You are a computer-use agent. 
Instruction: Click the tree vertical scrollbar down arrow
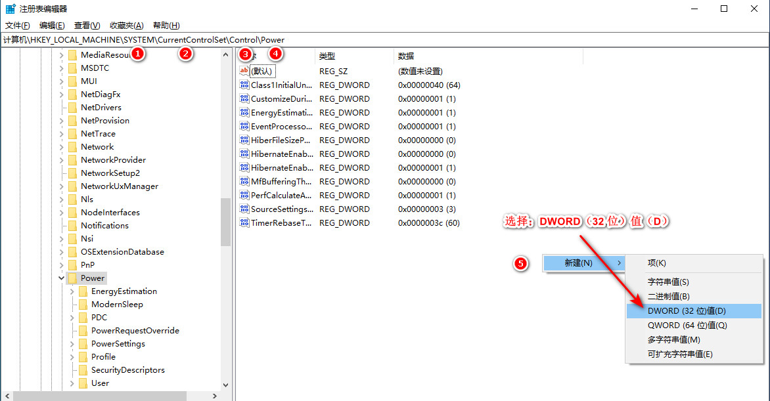click(225, 385)
